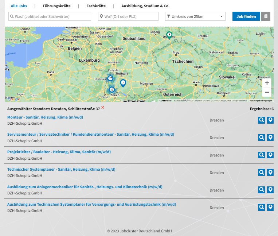Image resolution: width=278 pixels, height=236 pixels.
Task: Remove selected Standort via red X
Action: 103,108
